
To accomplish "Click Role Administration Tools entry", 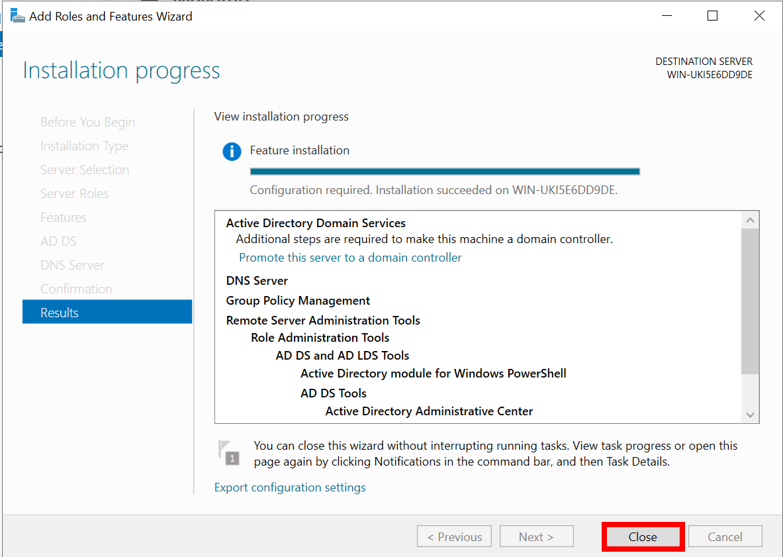I will 320,338.
